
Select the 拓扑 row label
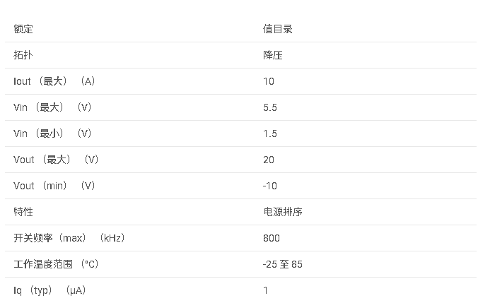tap(23, 55)
